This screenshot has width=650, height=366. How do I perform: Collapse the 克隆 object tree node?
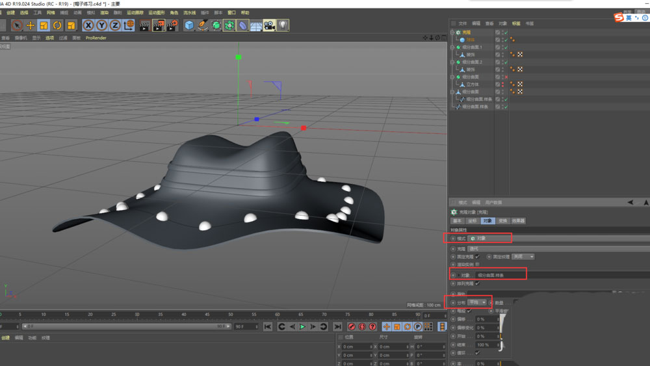452,33
